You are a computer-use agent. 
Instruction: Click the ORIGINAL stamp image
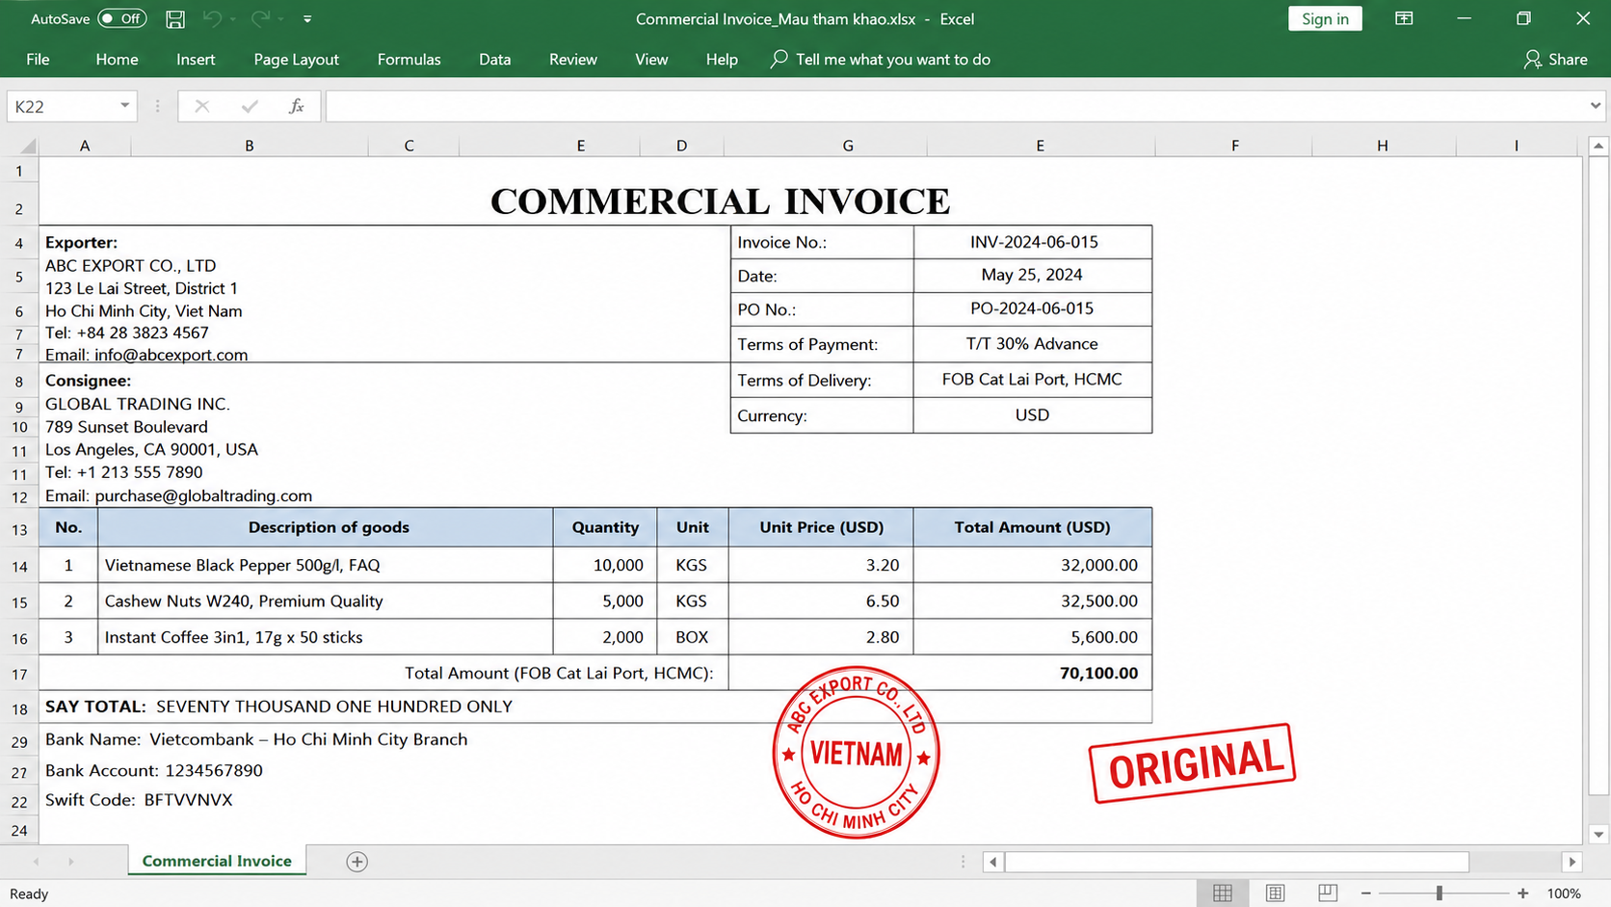tap(1192, 763)
